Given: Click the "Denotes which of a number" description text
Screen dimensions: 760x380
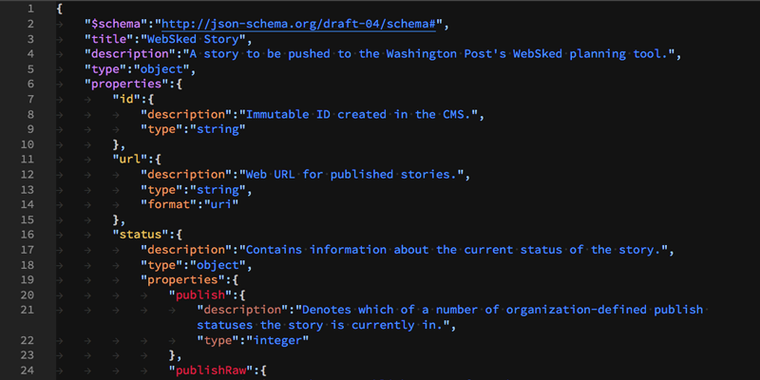Looking at the screenshot, I should coord(449,316).
